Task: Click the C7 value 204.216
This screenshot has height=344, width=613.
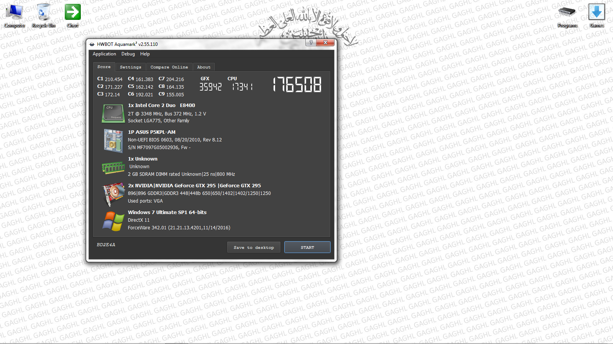Action: [175, 79]
